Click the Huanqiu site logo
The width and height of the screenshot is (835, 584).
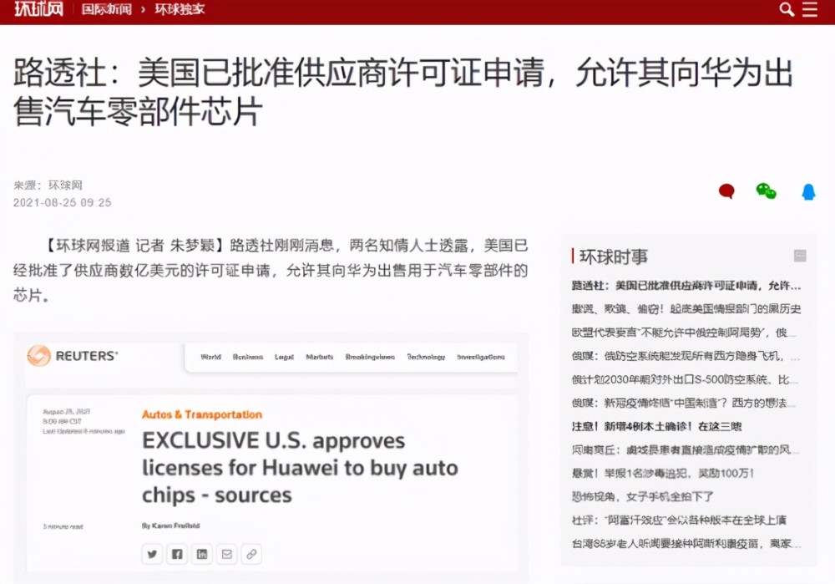coord(38,9)
